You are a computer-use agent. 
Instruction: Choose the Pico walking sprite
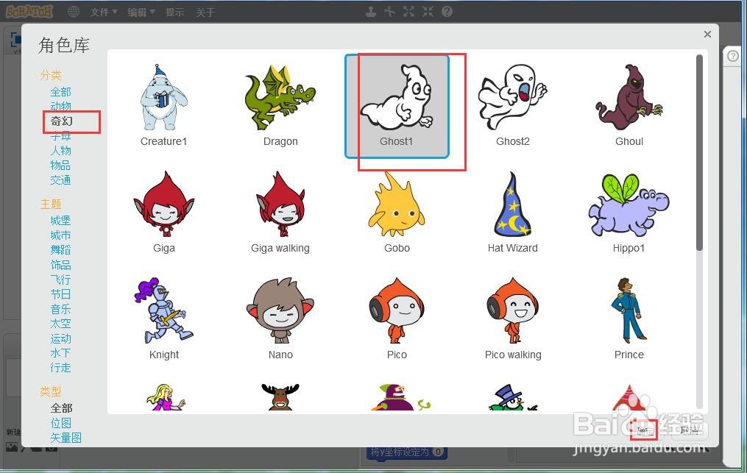(513, 319)
